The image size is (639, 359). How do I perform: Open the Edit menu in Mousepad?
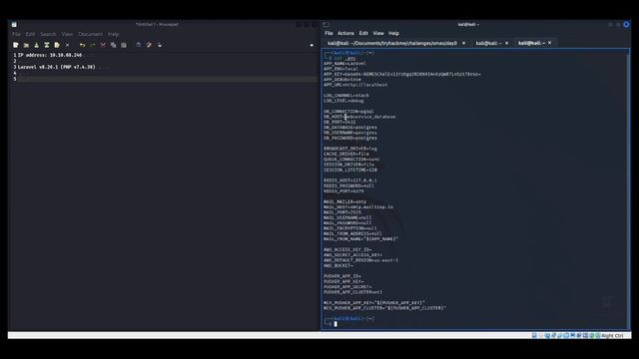[x=30, y=34]
